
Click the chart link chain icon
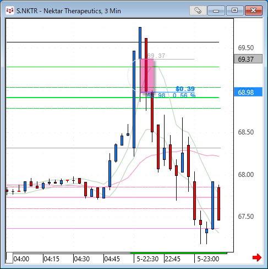[198, 10]
